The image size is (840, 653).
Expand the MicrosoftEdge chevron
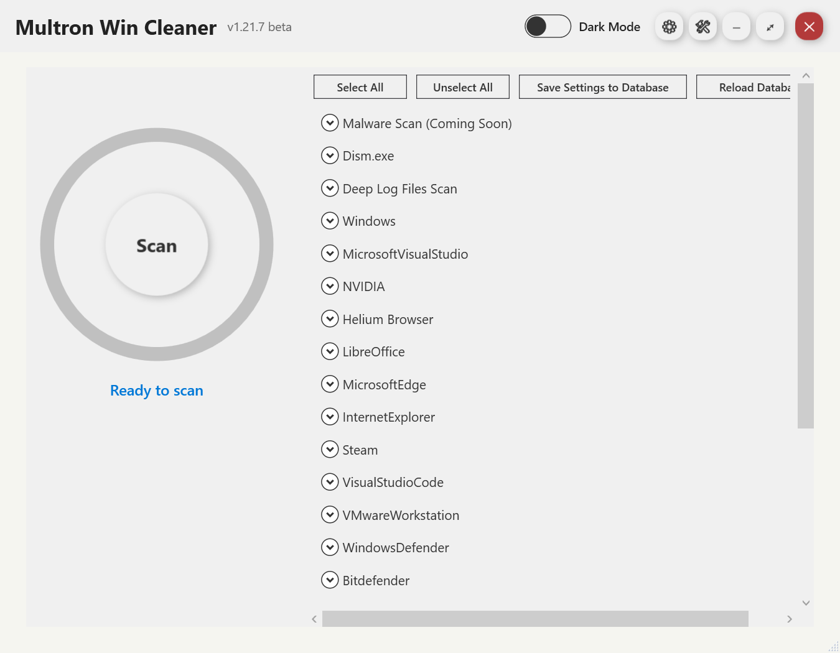click(330, 384)
